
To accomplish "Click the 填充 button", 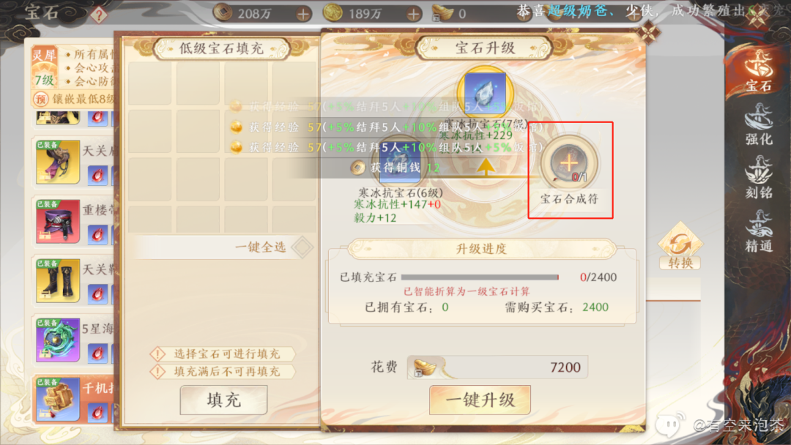I will (x=223, y=400).
